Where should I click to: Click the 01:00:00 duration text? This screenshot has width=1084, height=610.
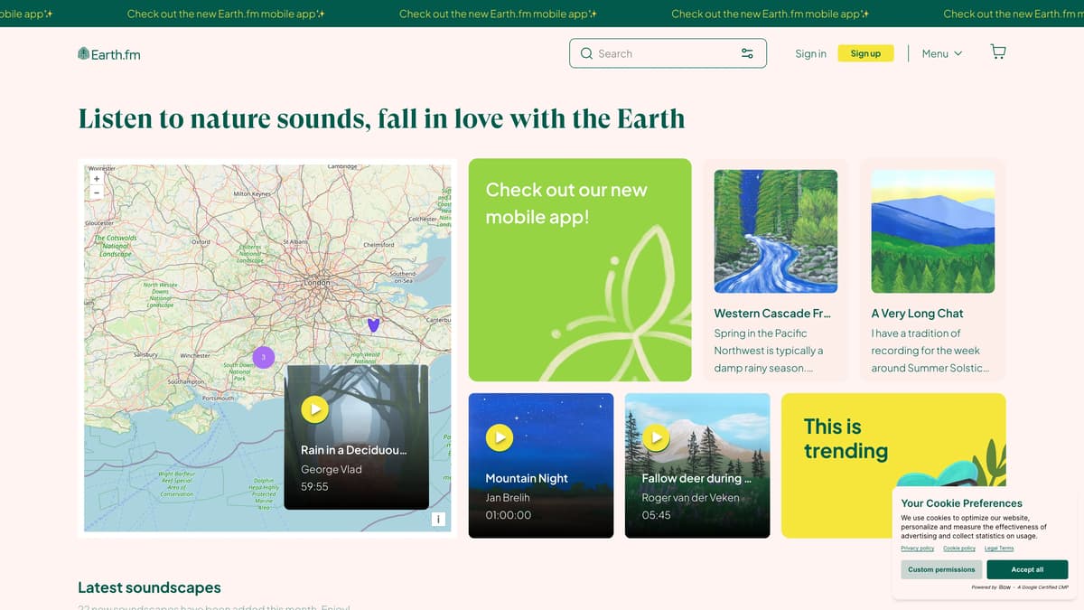click(509, 515)
